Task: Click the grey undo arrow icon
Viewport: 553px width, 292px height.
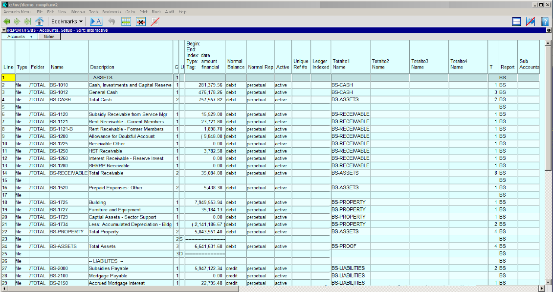Action: coord(111,22)
